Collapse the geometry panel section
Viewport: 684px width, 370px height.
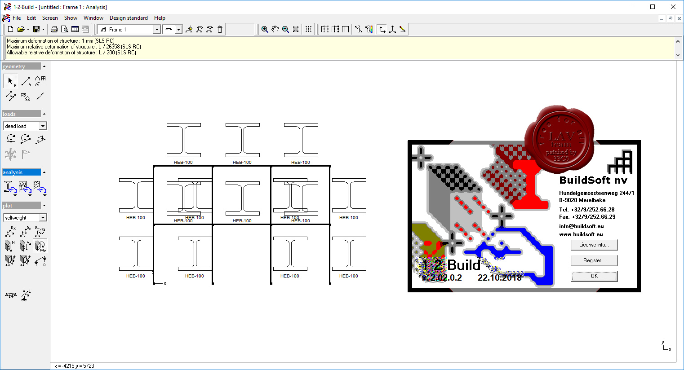[x=44, y=66]
